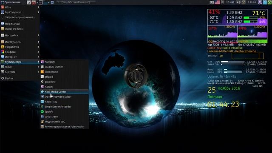Click the green tray icon at panel end
272x153 pixels.
[269, 2]
